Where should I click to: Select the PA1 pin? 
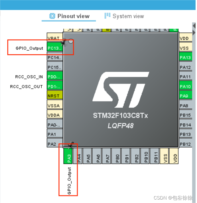pyautogui.click(x=55, y=133)
